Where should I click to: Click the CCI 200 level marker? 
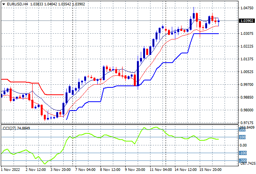242,130
